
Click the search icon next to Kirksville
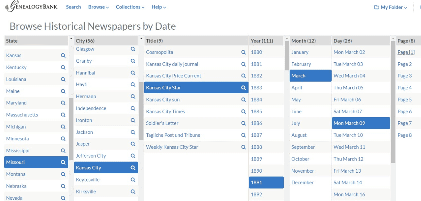(x=133, y=192)
